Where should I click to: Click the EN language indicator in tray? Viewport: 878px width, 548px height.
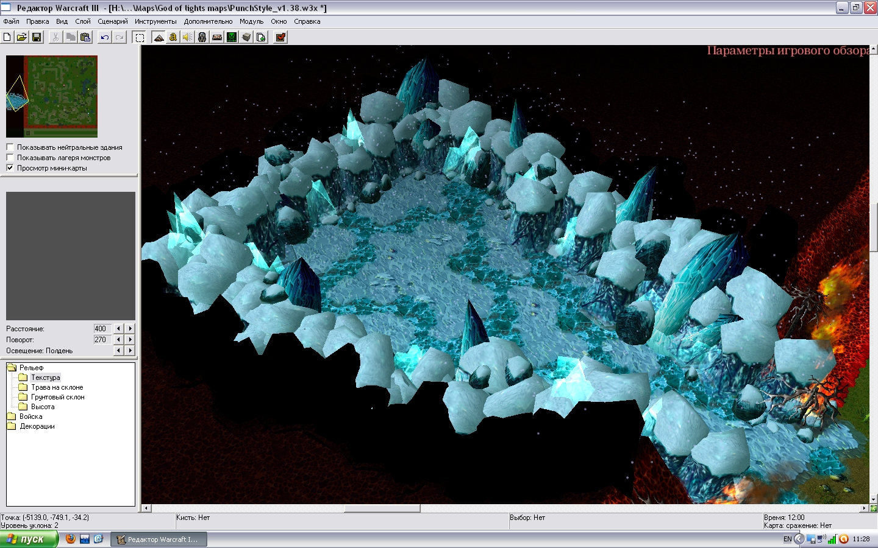787,539
